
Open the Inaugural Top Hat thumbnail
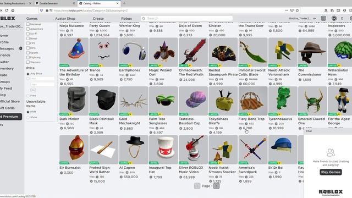click(163, 150)
